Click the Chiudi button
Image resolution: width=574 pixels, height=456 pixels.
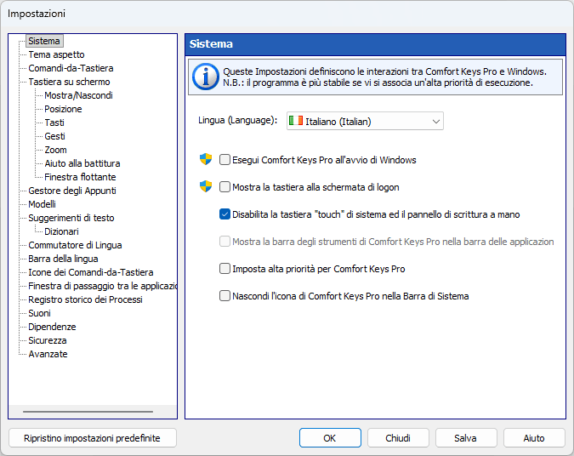click(x=398, y=438)
